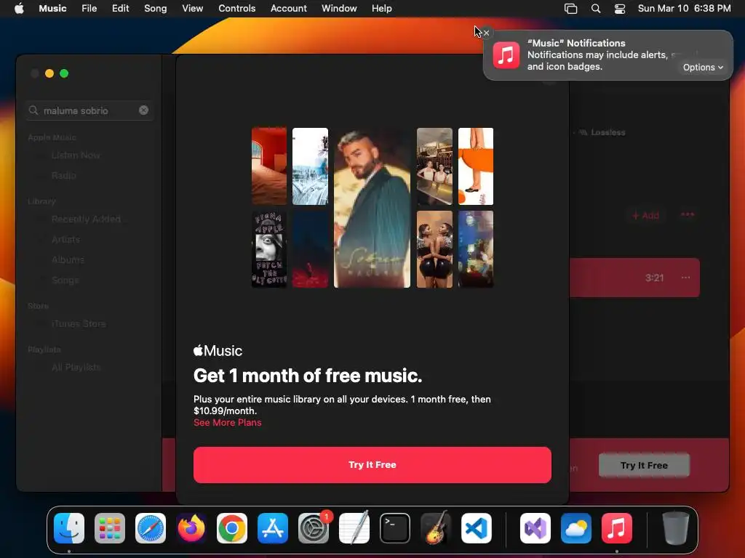Click the Stage Manager menu bar icon
This screenshot has width=745, height=558.
coord(570,8)
